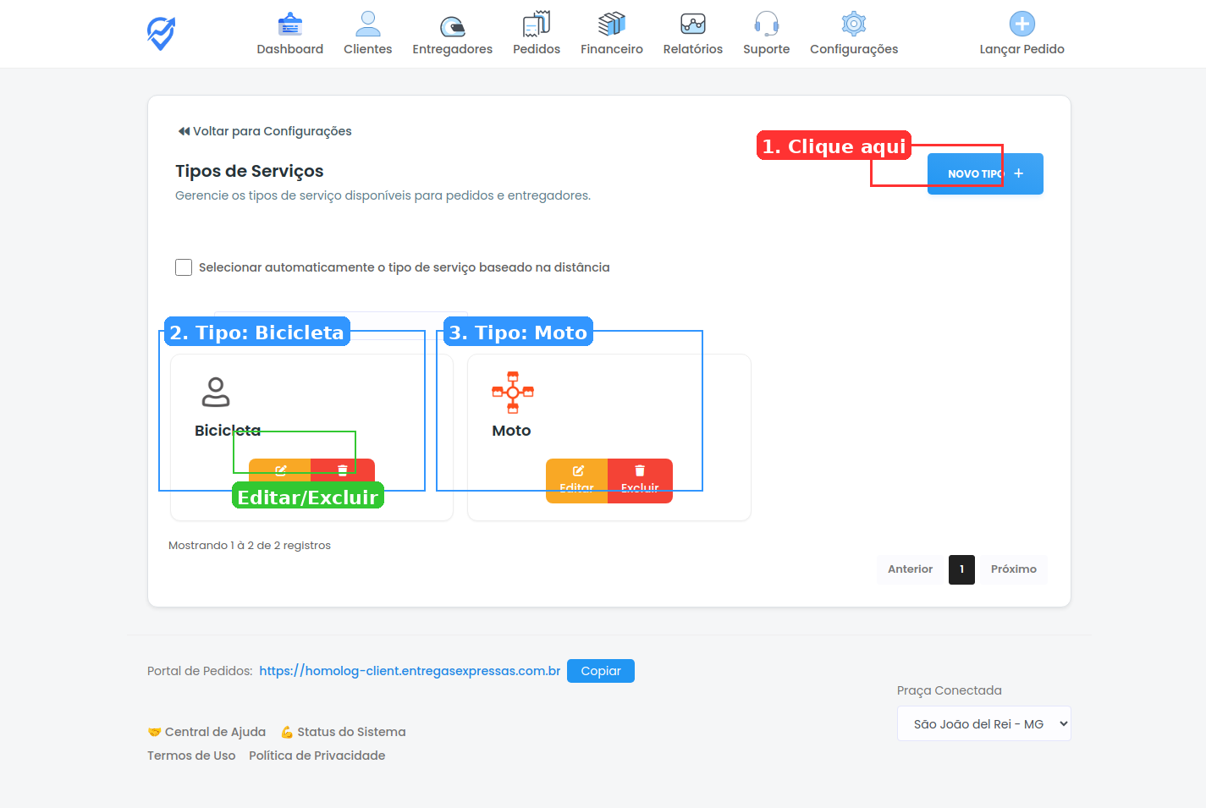Edit the Moto service type
Image resolution: width=1206 pixels, height=808 pixels.
coord(576,480)
